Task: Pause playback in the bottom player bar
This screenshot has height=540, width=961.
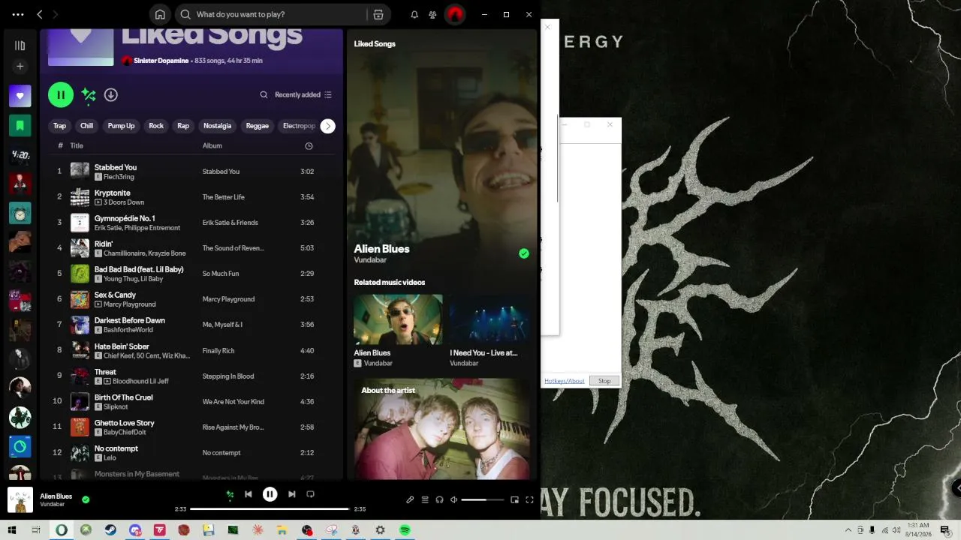Action: click(x=270, y=494)
